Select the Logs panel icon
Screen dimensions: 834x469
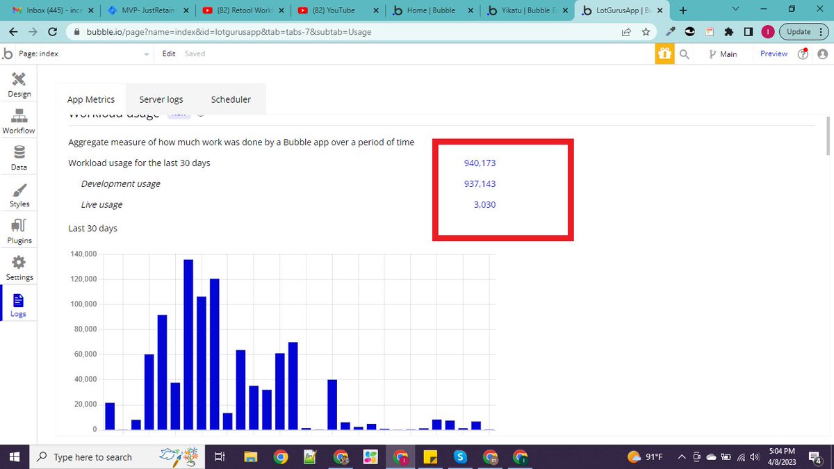[19, 299]
